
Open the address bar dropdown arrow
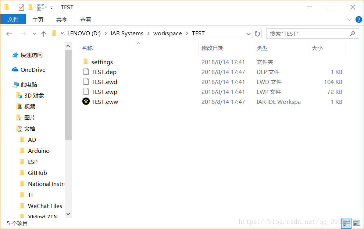[249, 34]
